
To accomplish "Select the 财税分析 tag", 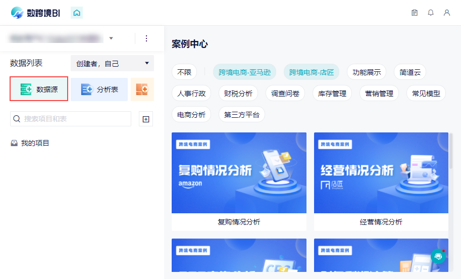I will coord(238,94).
